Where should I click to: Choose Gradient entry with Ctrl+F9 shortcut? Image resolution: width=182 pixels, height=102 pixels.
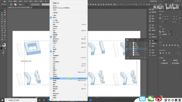click(x=68, y=64)
